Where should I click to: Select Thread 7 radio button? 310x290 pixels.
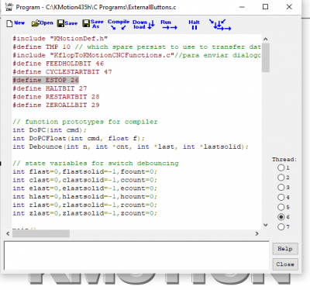click(x=281, y=227)
